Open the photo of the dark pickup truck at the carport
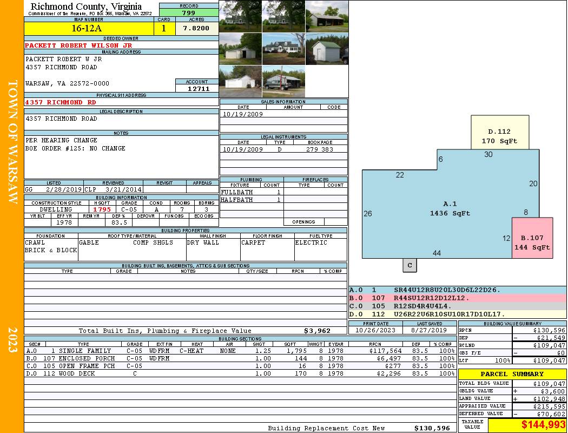Viewport: 568px width, 433px height. (283, 81)
